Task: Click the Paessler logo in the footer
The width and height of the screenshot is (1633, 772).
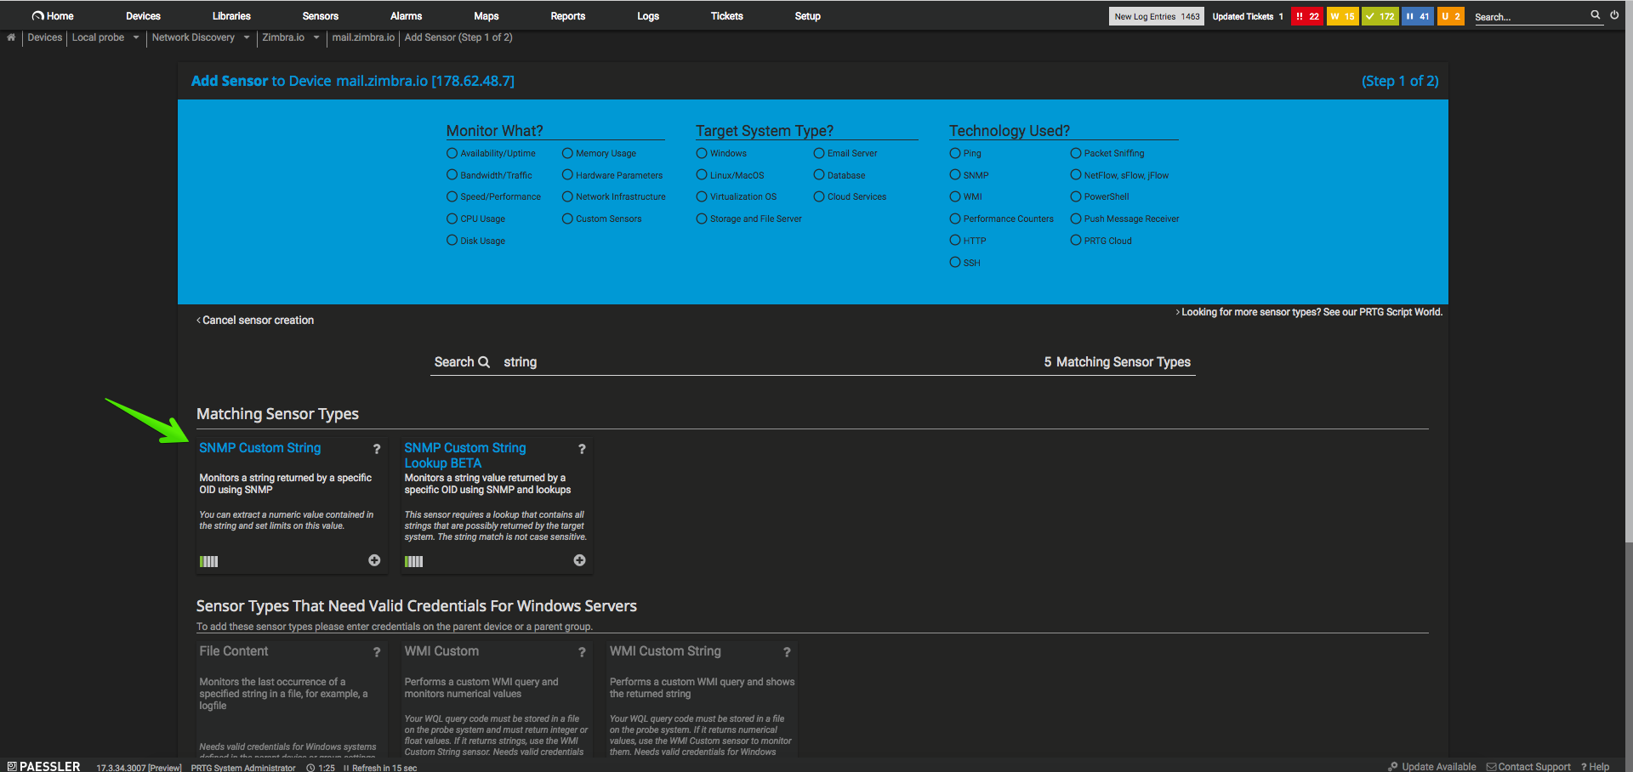Action: coord(44,766)
